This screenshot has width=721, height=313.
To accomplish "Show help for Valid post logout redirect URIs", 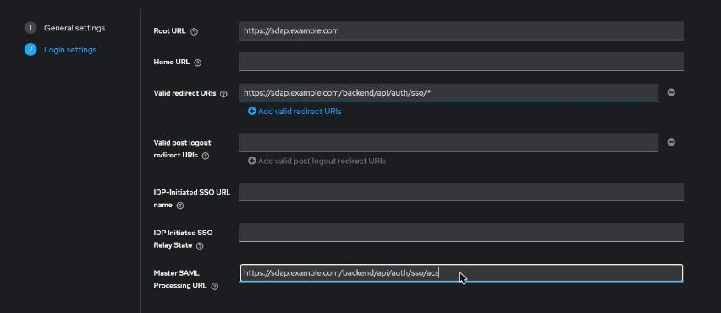I will (206, 156).
